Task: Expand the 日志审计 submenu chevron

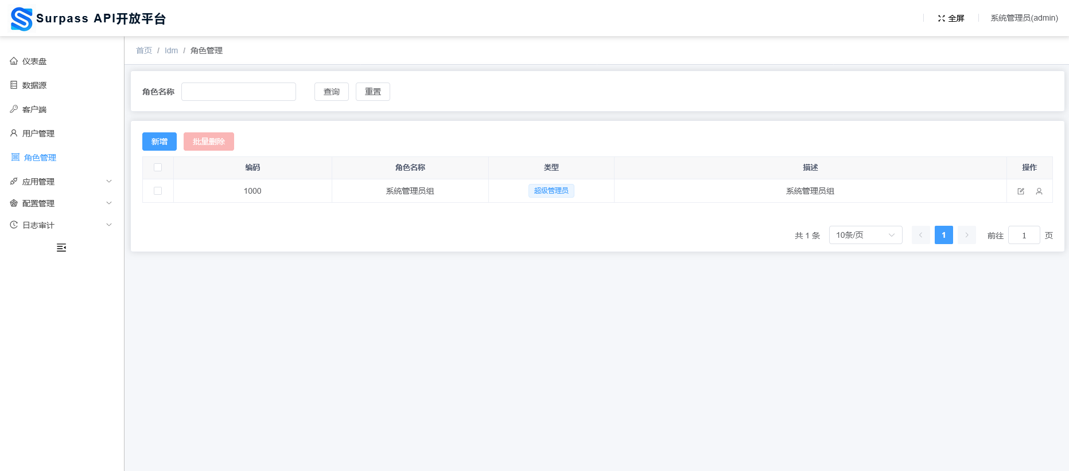Action: point(109,225)
